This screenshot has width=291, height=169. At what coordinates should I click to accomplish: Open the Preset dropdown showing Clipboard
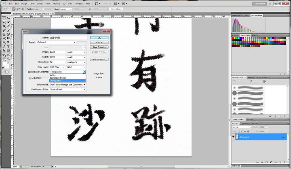56,42
